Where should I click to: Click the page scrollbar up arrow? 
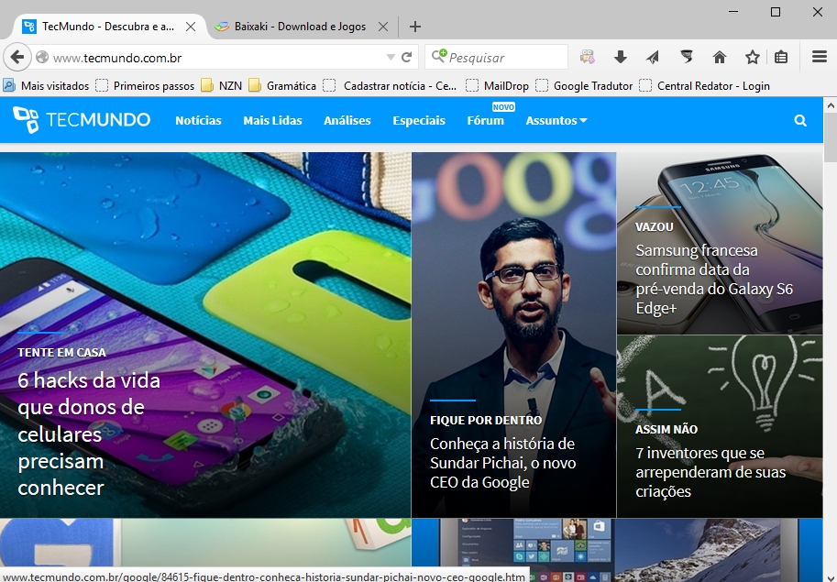tap(830, 105)
